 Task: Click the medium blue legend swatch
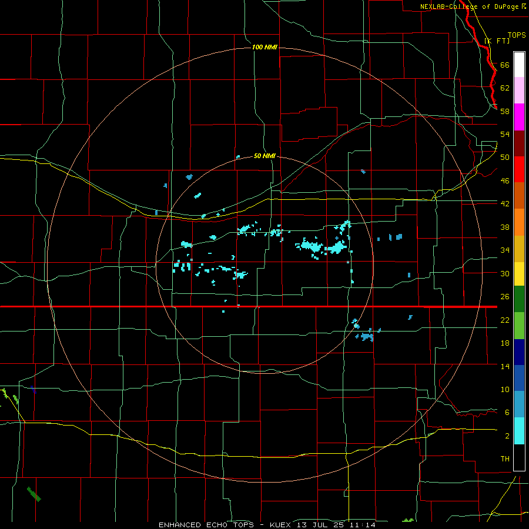[x=519, y=378]
